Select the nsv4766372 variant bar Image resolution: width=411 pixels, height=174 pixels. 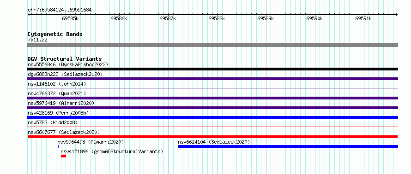[x=212, y=98]
